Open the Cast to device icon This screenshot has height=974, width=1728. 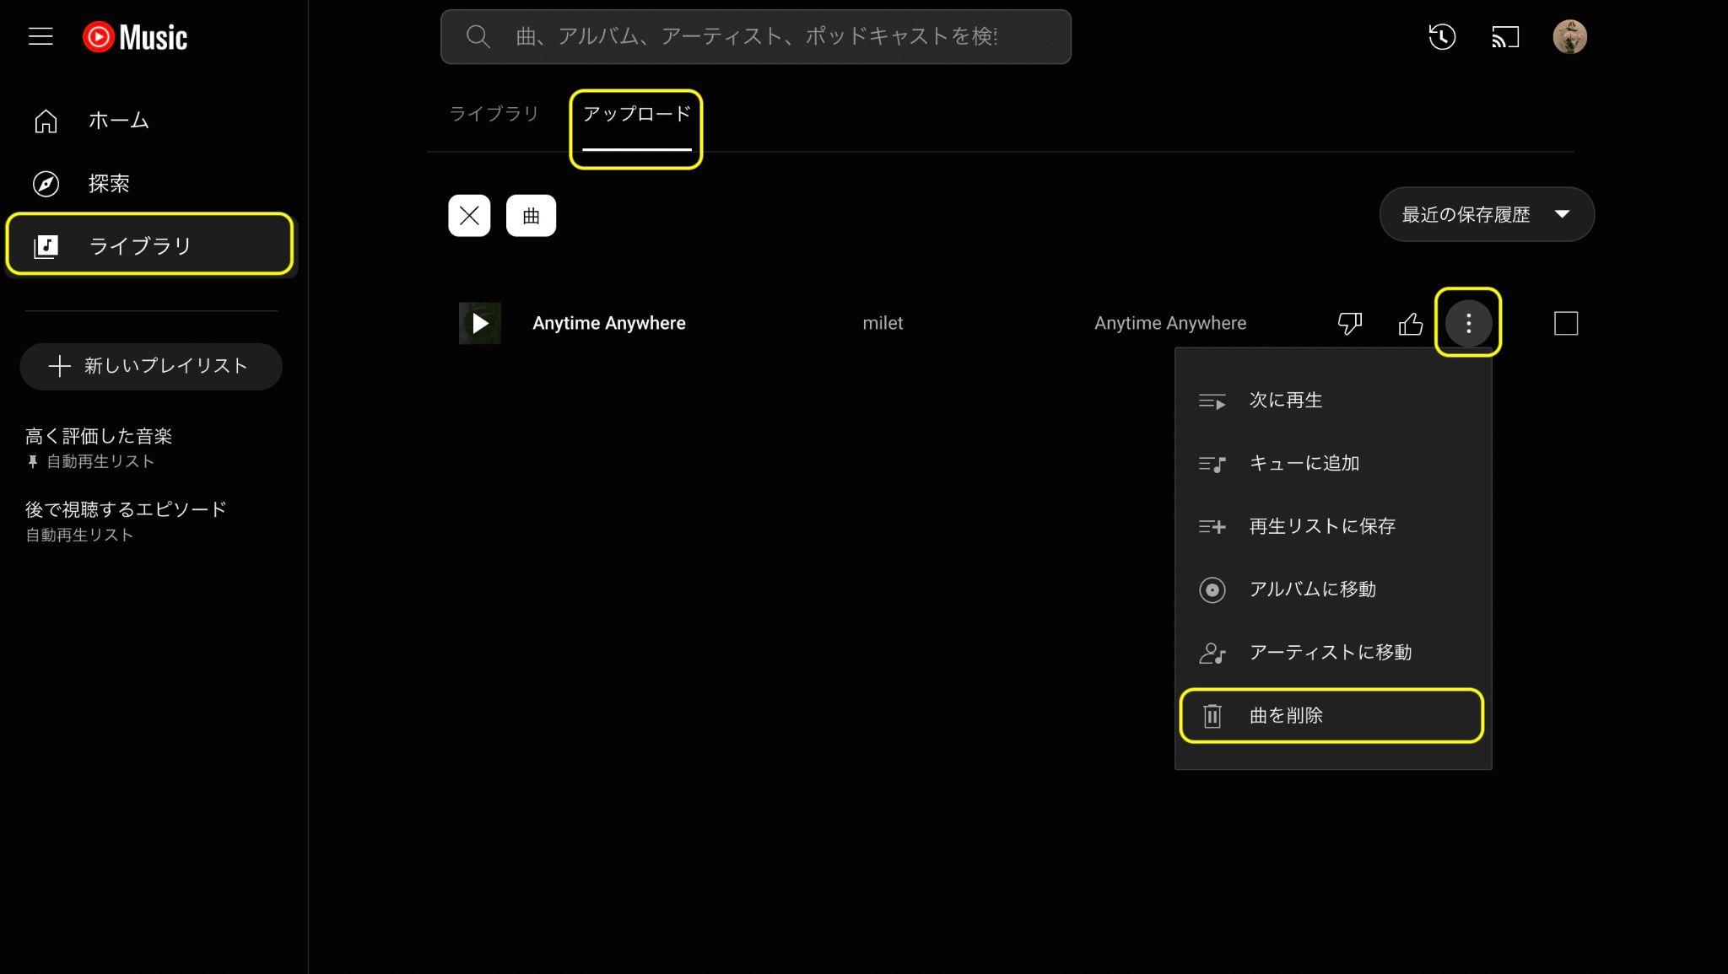pyautogui.click(x=1505, y=36)
